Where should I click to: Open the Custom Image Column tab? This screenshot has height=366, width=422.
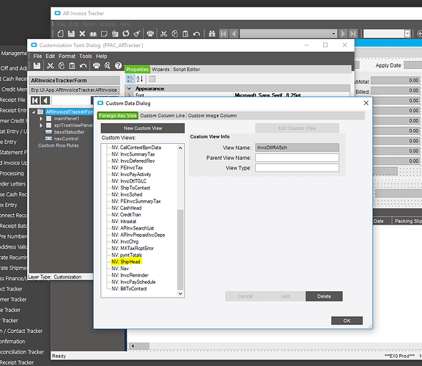(x=212, y=116)
